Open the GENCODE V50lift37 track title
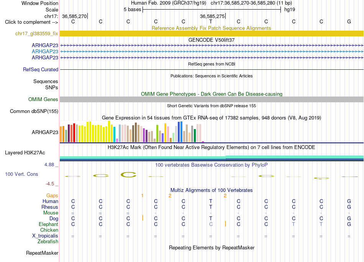This screenshot has height=262, width=364. pyautogui.click(x=211, y=40)
